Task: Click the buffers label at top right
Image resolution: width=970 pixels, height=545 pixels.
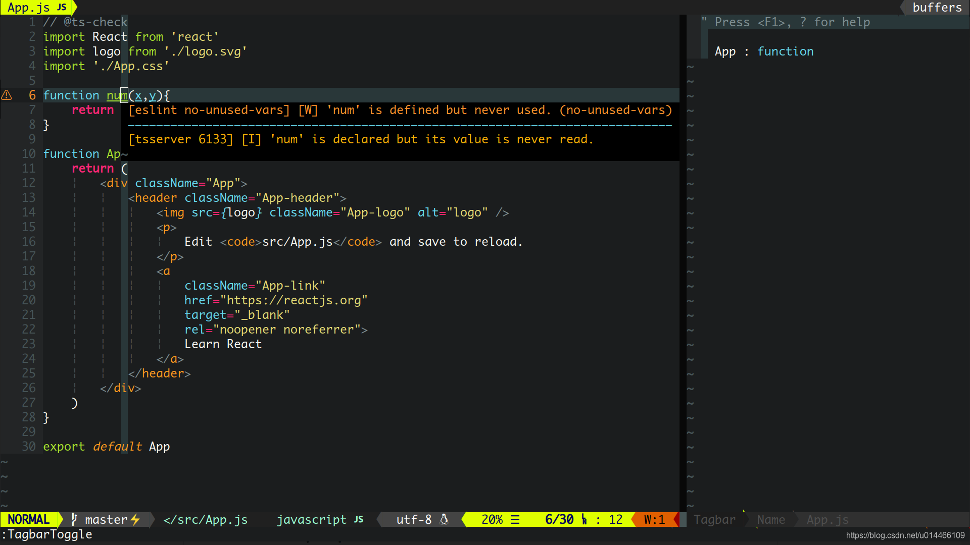Action: (937, 8)
